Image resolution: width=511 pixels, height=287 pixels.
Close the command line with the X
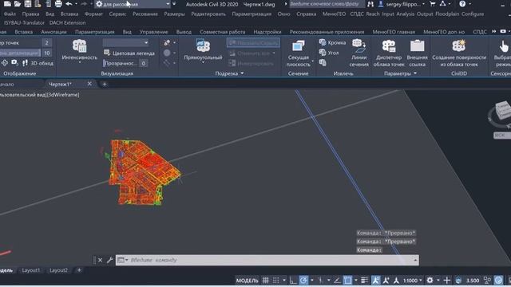click(x=100, y=260)
